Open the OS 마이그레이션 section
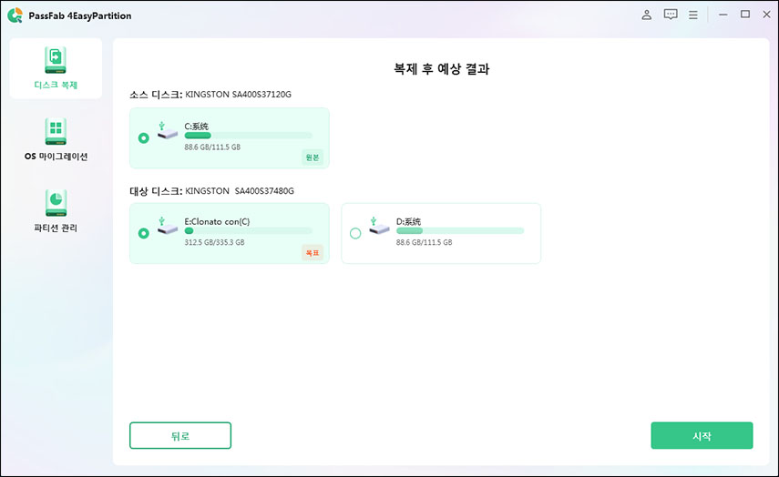The height and width of the screenshot is (477, 779). (x=56, y=139)
